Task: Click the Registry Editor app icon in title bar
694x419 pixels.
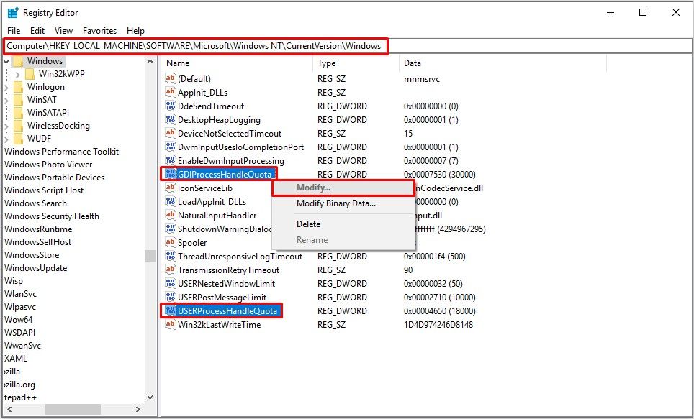Action: (x=13, y=12)
